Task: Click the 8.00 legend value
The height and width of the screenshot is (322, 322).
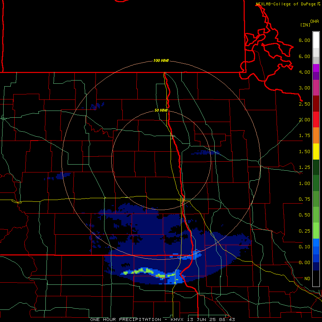Action: [304, 40]
